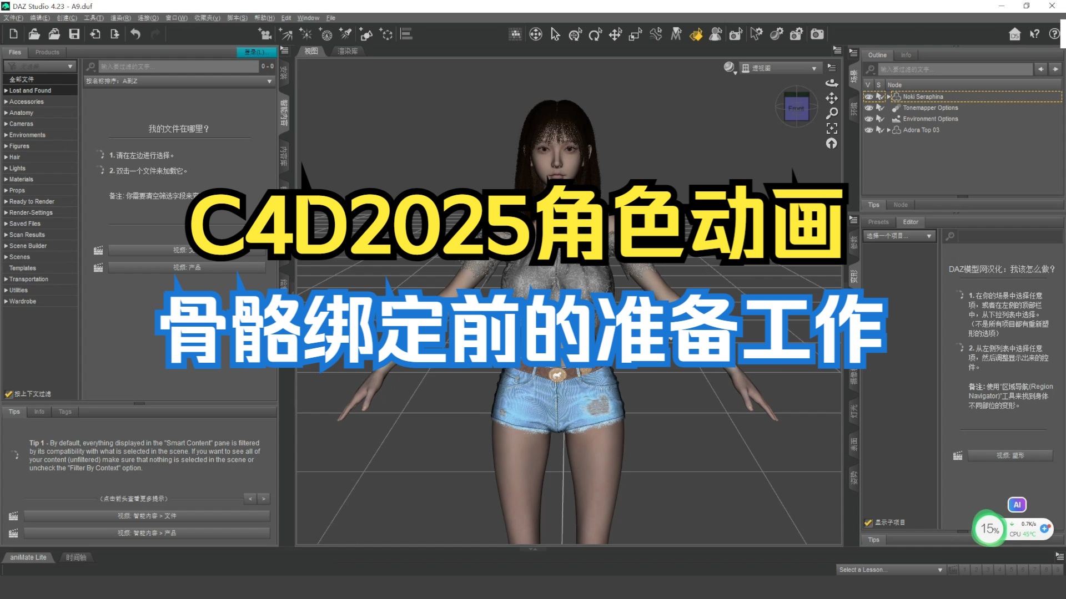Click the CPU 15% usage indicator

click(x=989, y=529)
